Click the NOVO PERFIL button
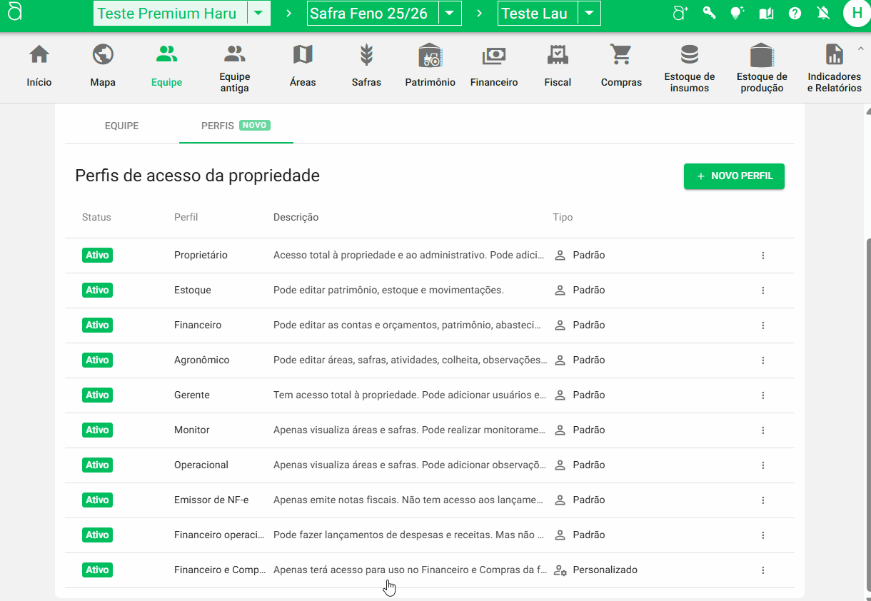 point(734,176)
